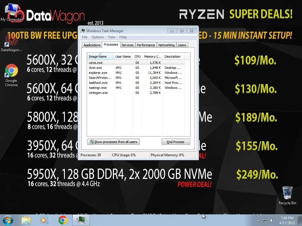Open Windows Explorer from the taskbar
302x226 pixels.
point(26,220)
